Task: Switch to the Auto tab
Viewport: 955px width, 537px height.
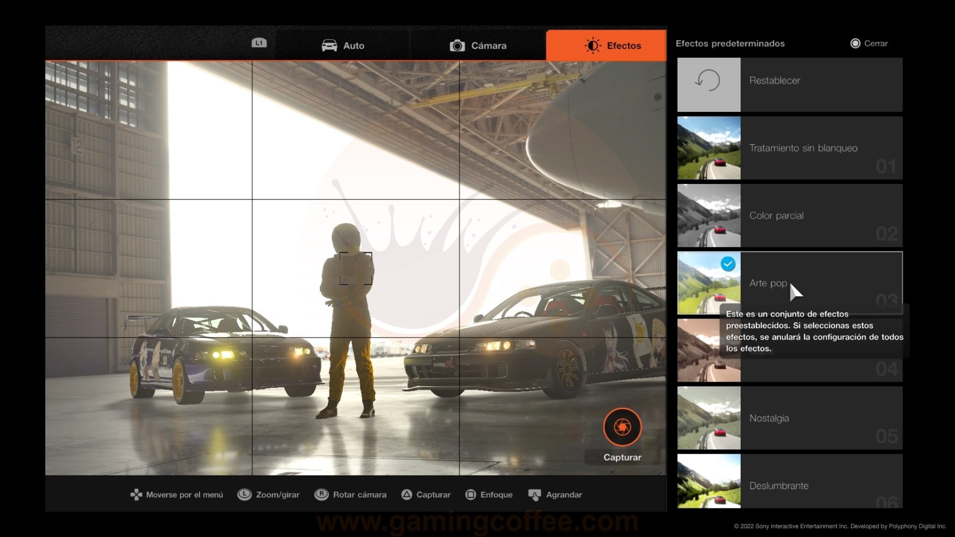Action: (343, 46)
